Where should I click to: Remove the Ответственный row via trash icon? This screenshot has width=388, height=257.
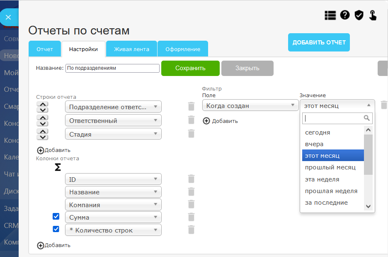[191, 120]
